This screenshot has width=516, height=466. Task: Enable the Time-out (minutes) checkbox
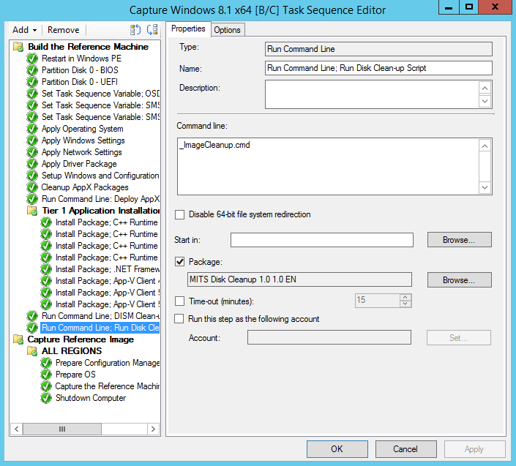tap(179, 301)
